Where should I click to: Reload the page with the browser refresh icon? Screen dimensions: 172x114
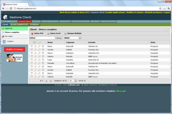(x=11, y=8)
